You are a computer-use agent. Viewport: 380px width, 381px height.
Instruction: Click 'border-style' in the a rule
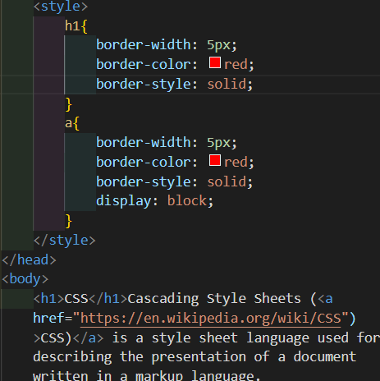point(144,181)
